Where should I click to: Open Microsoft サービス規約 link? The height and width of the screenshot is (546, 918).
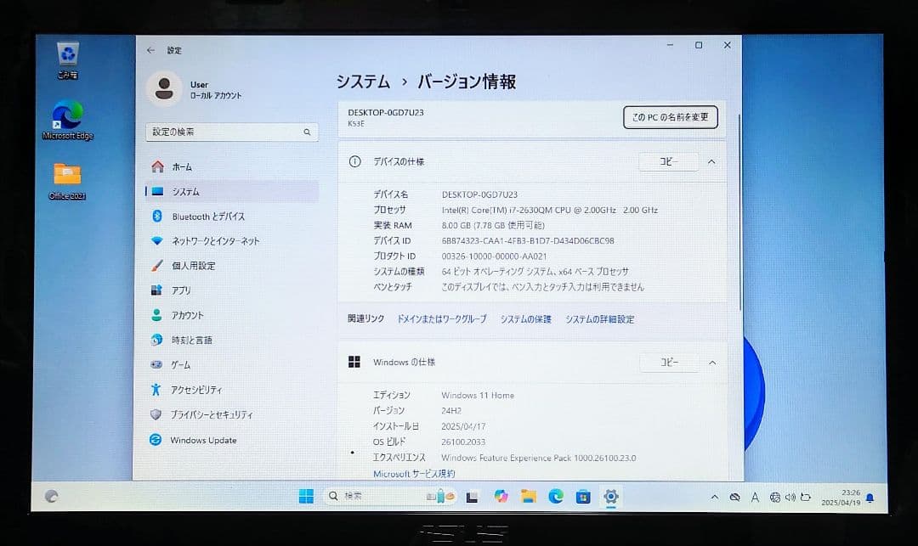[414, 474]
